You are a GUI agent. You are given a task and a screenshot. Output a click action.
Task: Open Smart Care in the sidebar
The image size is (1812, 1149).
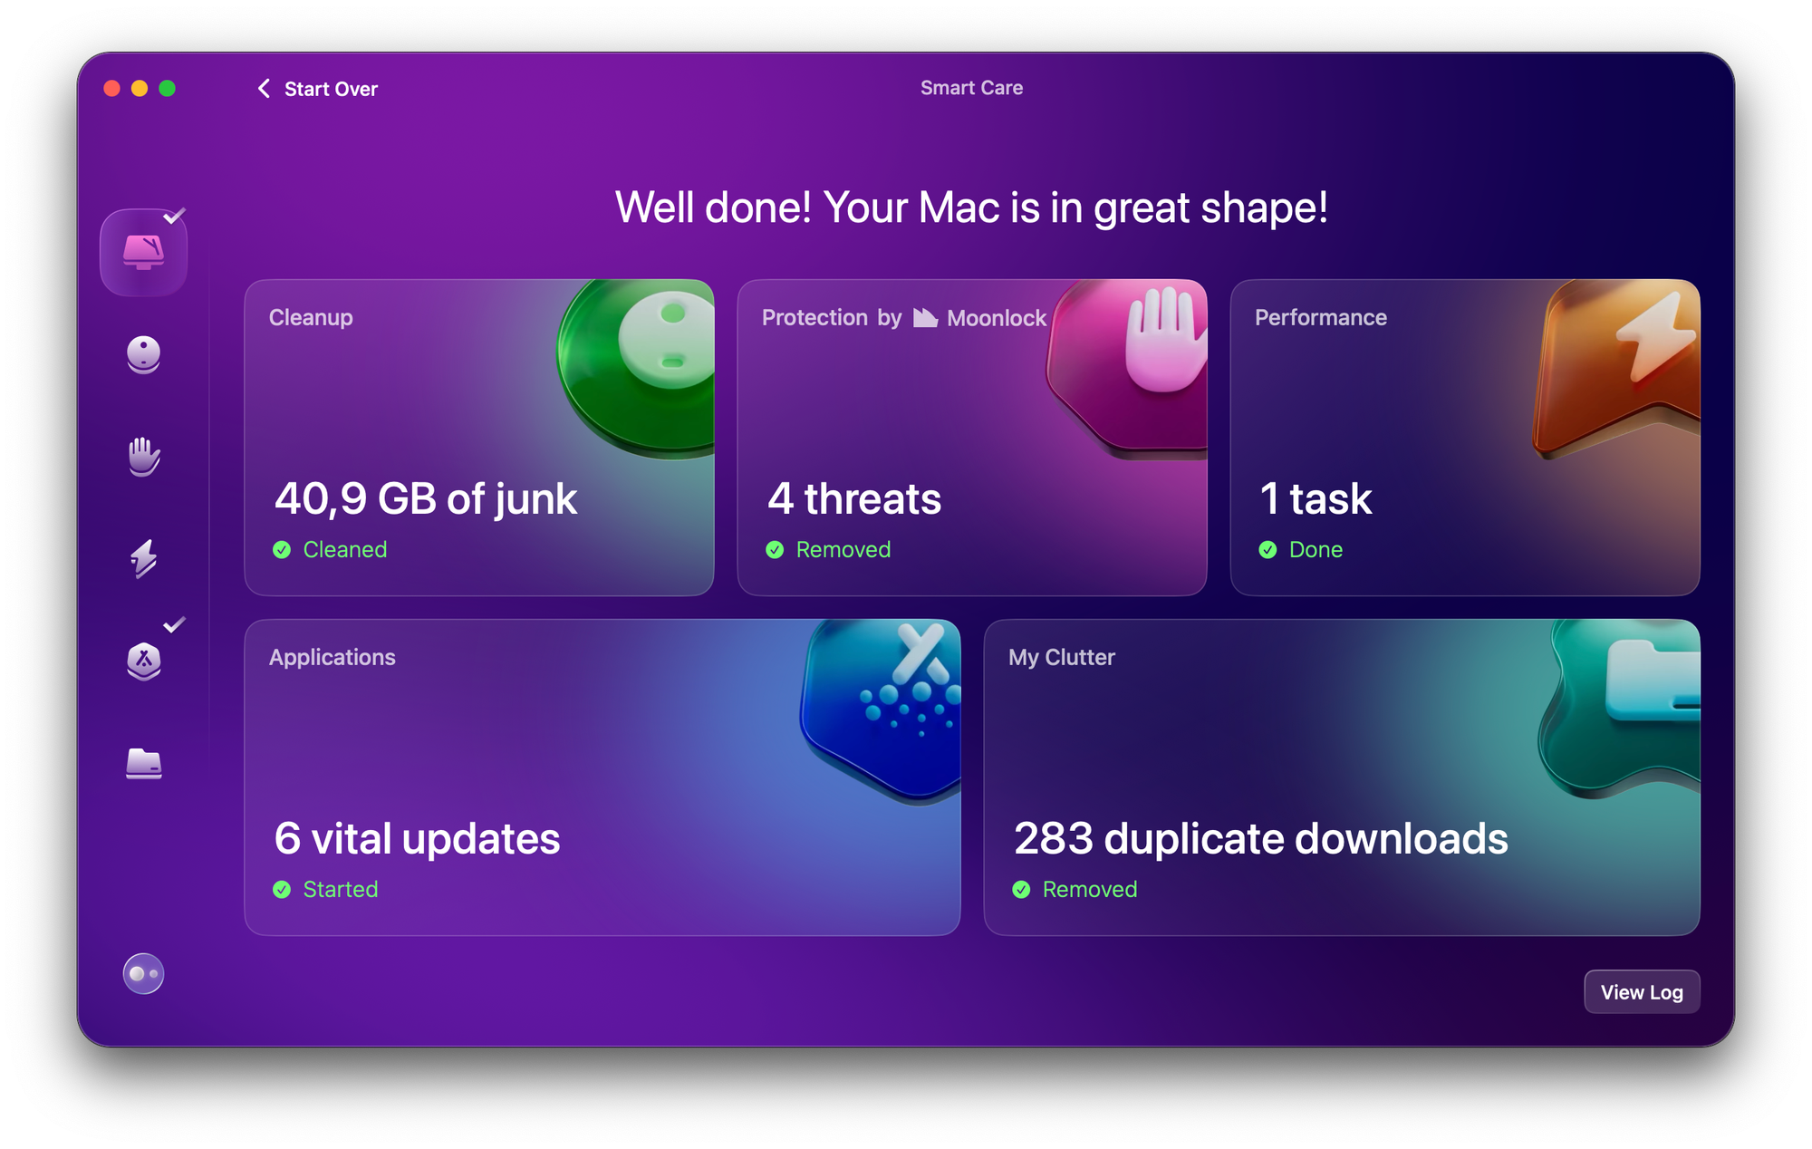click(x=143, y=252)
